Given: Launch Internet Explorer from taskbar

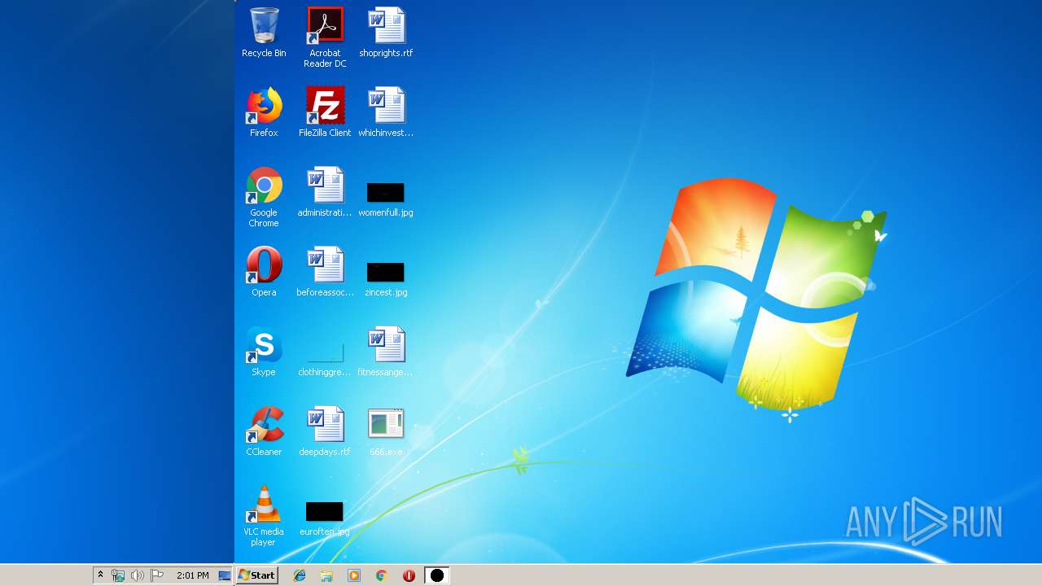Looking at the screenshot, I should 300,575.
